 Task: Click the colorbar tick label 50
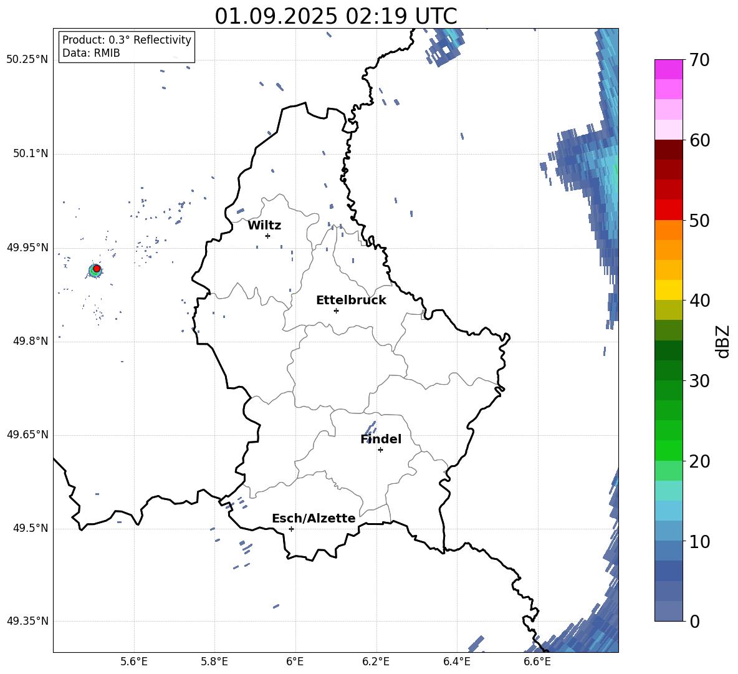[x=699, y=221]
